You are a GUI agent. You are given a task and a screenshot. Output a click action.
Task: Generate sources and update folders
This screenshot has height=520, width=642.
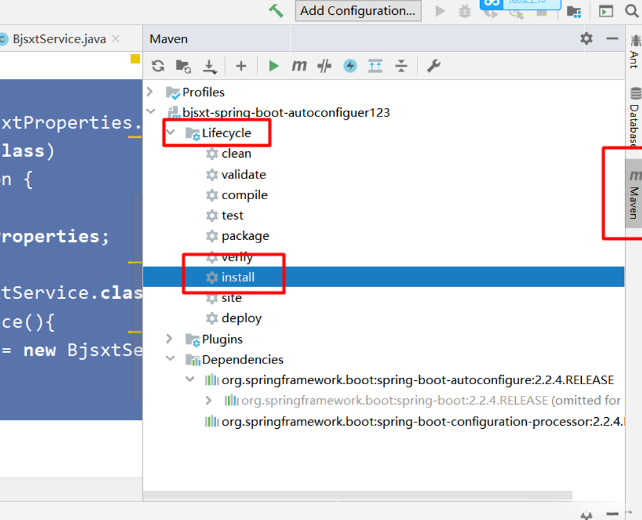coord(183,66)
